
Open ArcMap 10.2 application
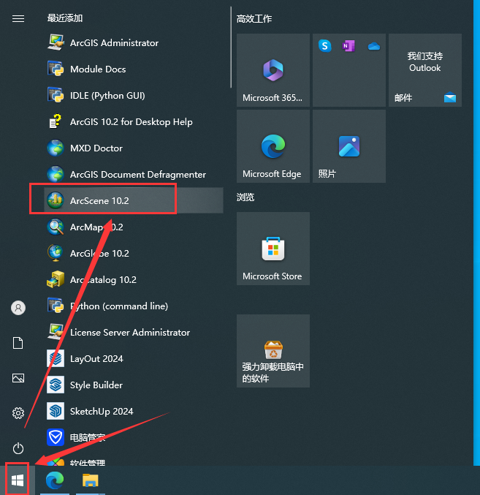click(x=96, y=227)
